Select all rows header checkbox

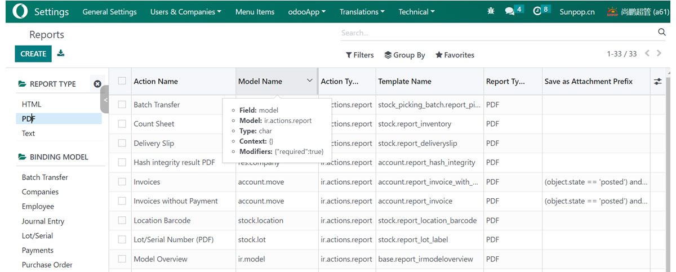(x=122, y=81)
